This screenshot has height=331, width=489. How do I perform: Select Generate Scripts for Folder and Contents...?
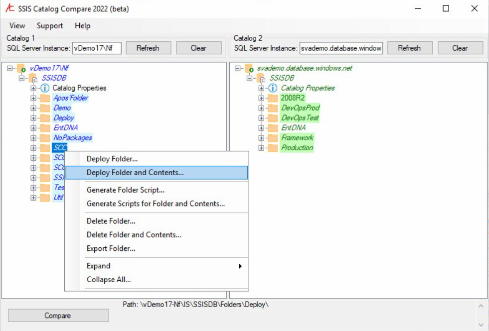point(157,204)
